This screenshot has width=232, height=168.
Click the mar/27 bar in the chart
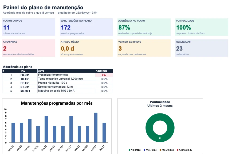click(71, 129)
